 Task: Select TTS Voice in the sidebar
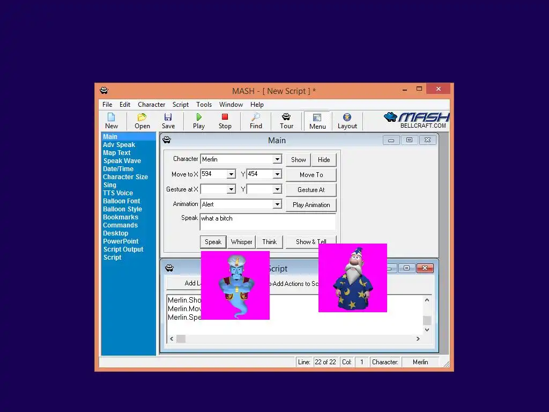pyautogui.click(x=118, y=193)
